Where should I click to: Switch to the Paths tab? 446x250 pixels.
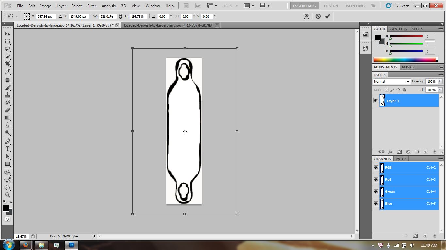[401, 159]
